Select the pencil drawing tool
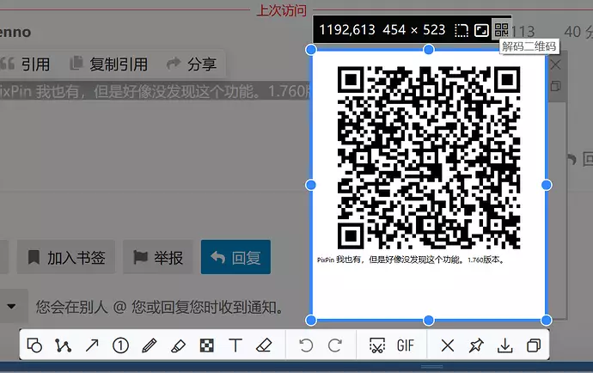Screen dimensions: 593x373 [150, 345]
